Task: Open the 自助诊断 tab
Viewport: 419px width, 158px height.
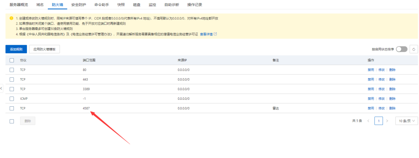Action: [x=172, y=5]
